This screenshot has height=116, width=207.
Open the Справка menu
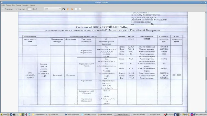point(32,5)
